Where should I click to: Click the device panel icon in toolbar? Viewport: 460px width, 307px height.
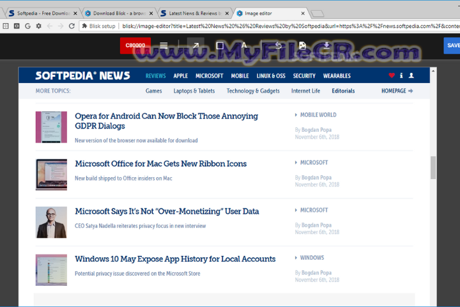(x=6, y=26)
